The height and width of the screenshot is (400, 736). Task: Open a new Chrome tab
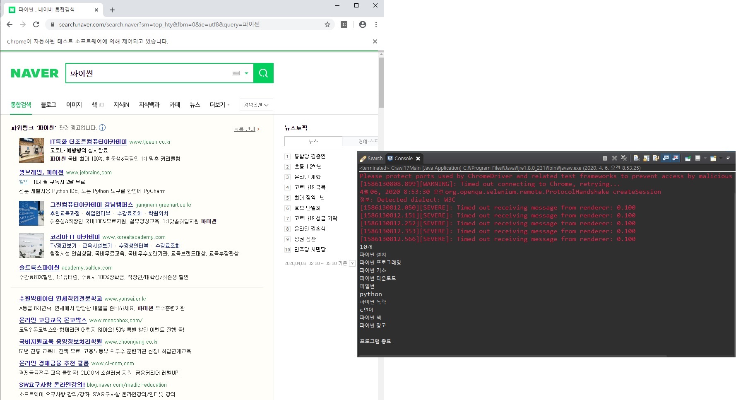[112, 10]
